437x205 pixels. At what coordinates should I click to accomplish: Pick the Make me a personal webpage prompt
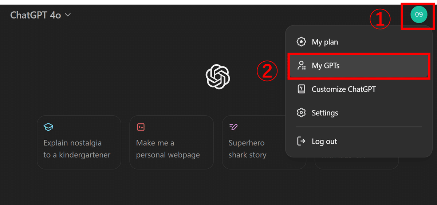click(x=172, y=142)
